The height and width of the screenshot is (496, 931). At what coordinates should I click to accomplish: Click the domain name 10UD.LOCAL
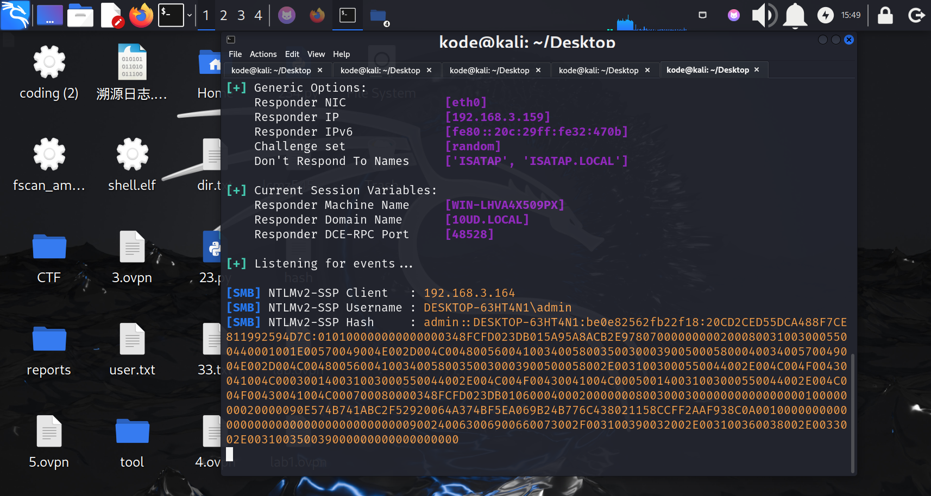click(487, 220)
